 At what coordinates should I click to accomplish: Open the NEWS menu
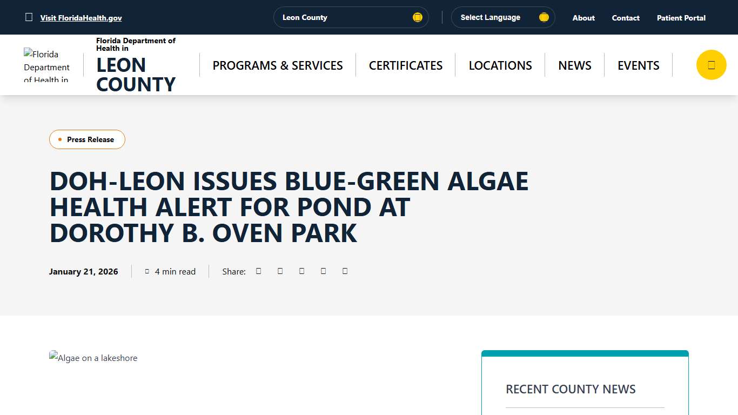click(574, 65)
